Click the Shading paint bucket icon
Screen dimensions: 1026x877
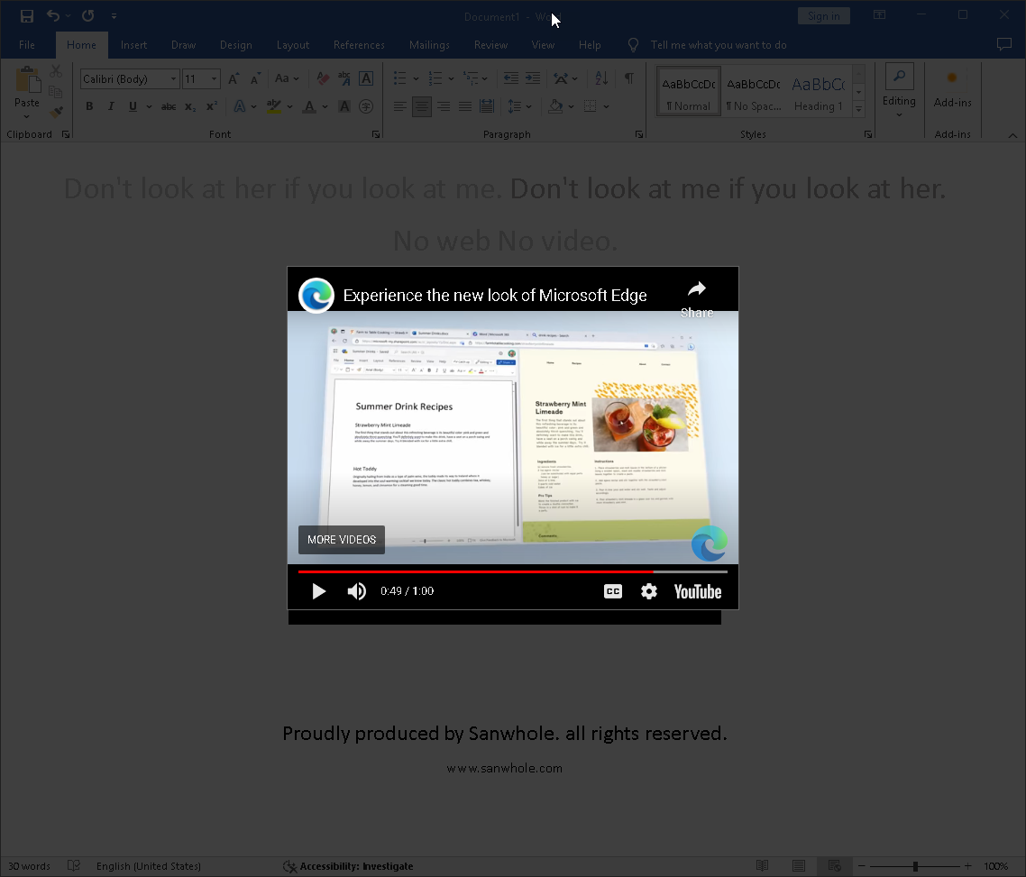pos(555,106)
